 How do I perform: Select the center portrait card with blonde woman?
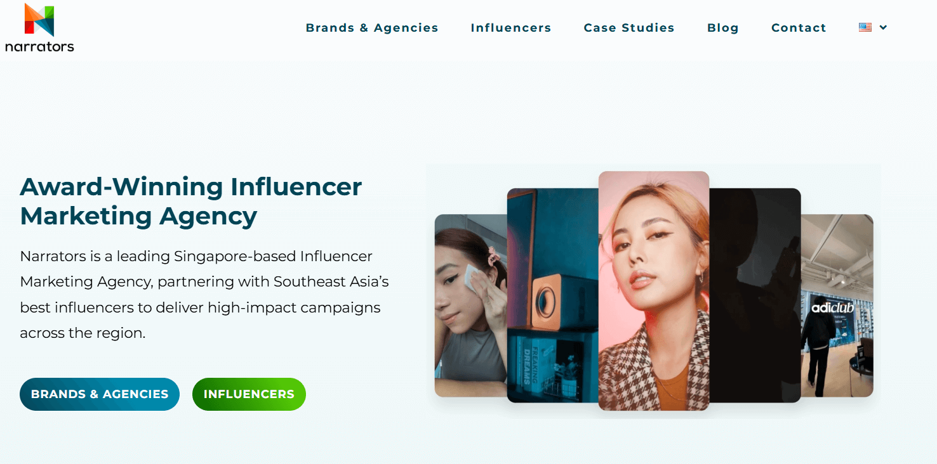pyautogui.click(x=654, y=291)
